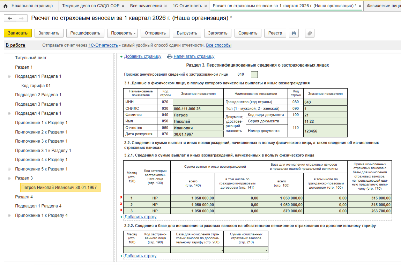Delete month 3 row with red X
Viewport: 401px width, 265px height.
(121, 210)
